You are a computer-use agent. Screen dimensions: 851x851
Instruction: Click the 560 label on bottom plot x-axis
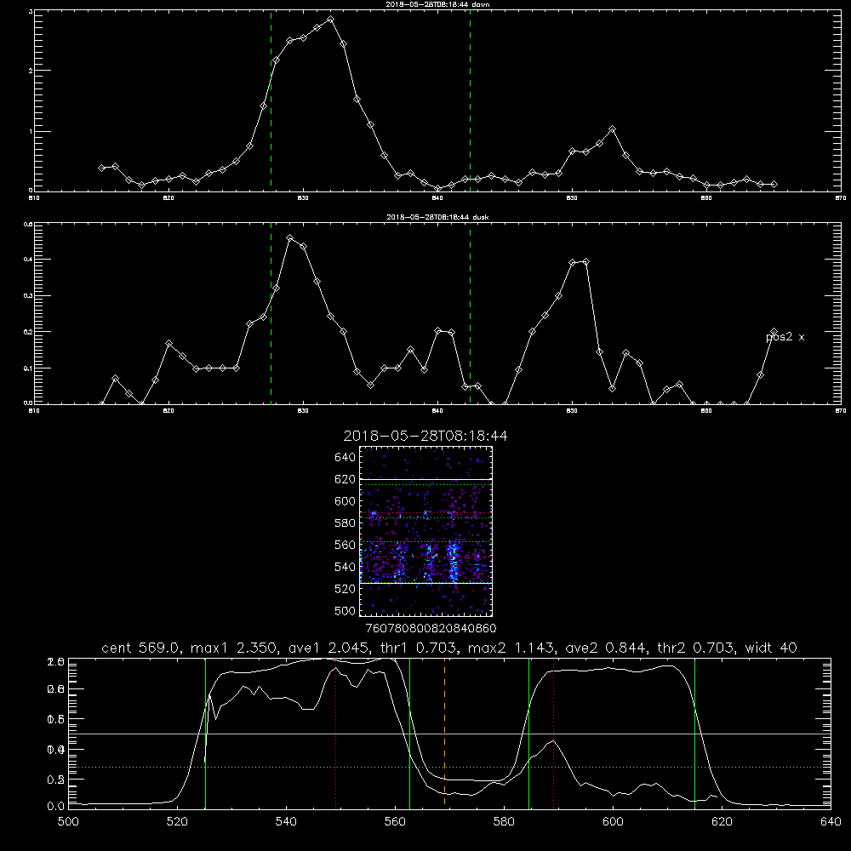[x=395, y=822]
